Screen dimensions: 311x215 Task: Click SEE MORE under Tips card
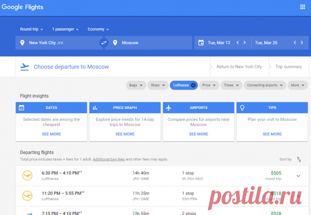point(272,134)
